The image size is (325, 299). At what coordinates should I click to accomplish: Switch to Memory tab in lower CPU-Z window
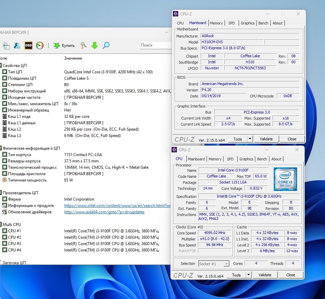click(x=215, y=159)
